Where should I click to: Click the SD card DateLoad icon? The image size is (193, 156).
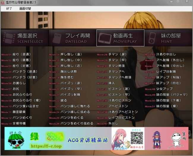point(57,38)
